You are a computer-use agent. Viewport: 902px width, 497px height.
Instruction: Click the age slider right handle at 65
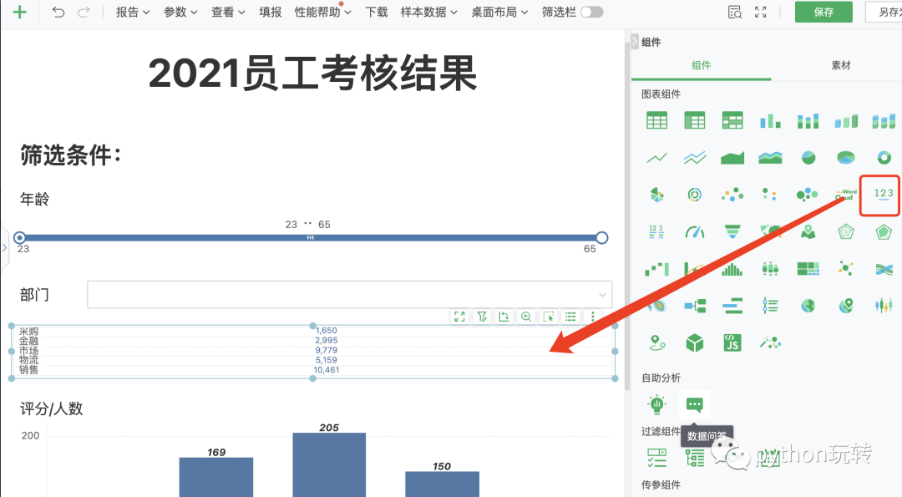pos(601,237)
